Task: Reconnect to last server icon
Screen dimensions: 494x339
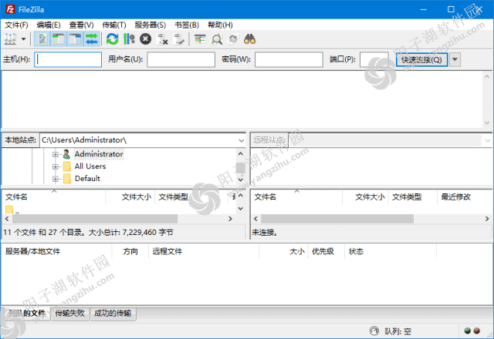Action: click(x=179, y=39)
